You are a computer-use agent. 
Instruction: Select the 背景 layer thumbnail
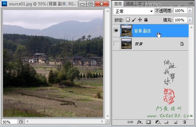[x=127, y=44]
